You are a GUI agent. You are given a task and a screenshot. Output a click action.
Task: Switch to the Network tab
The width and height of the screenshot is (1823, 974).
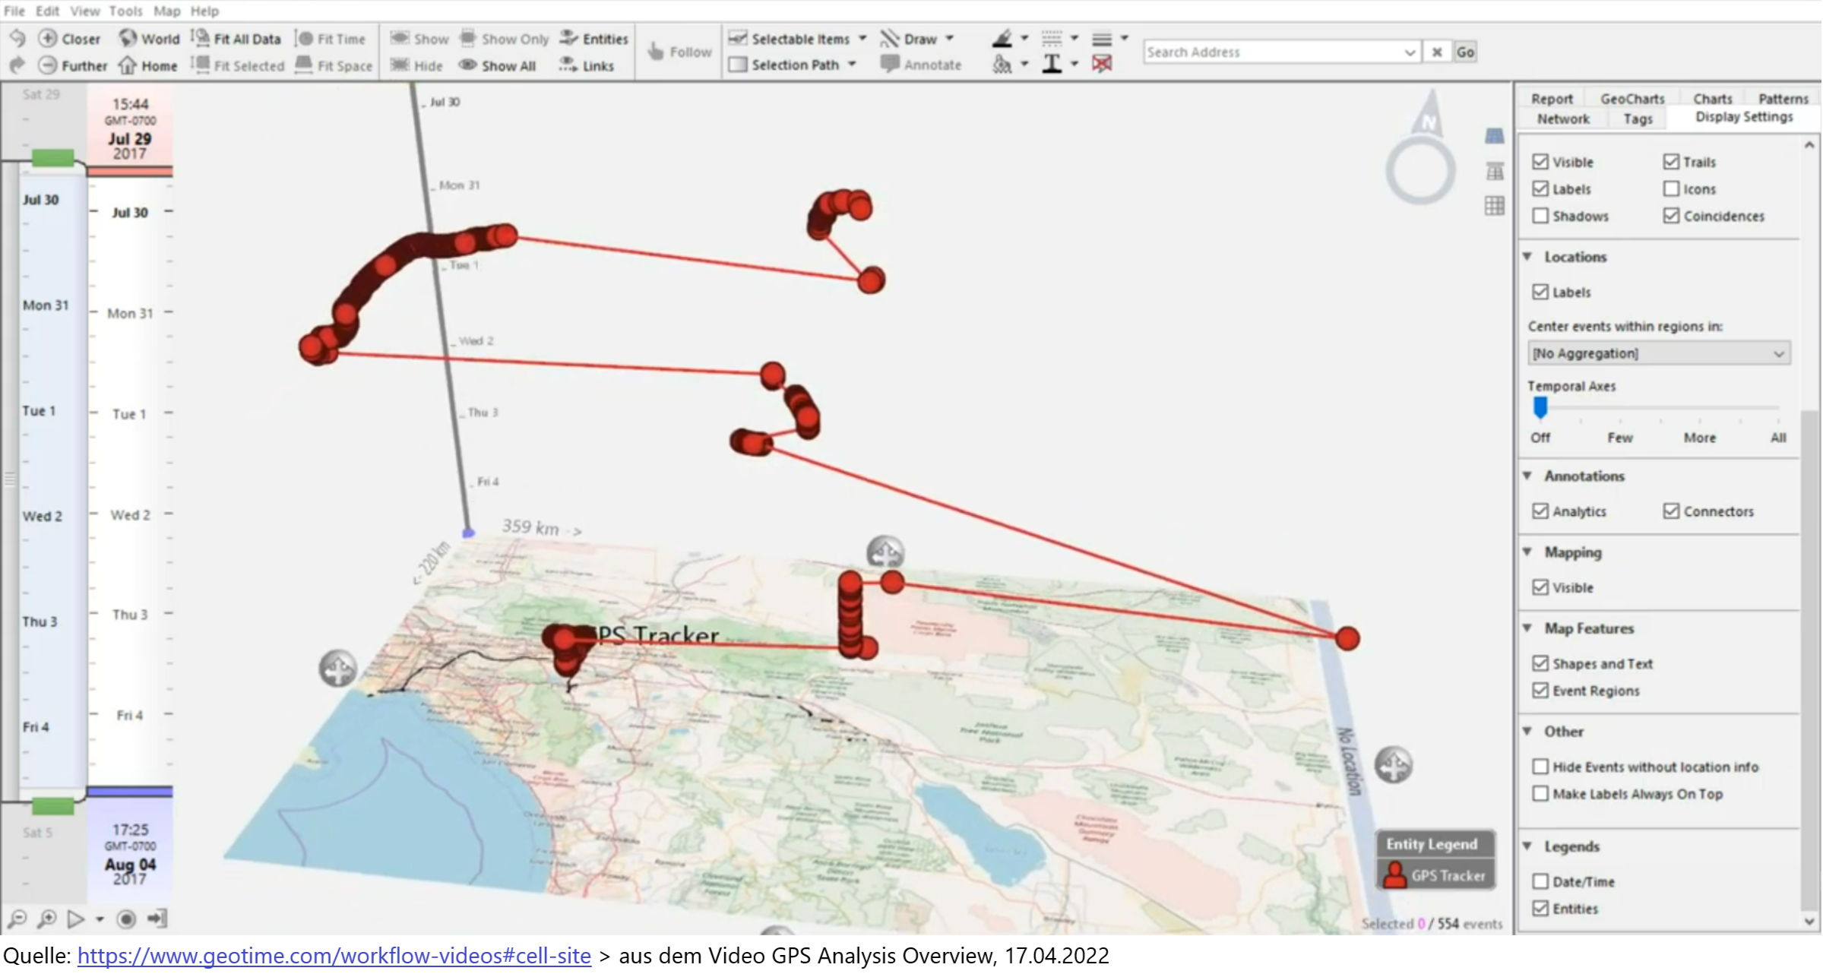(x=1563, y=119)
